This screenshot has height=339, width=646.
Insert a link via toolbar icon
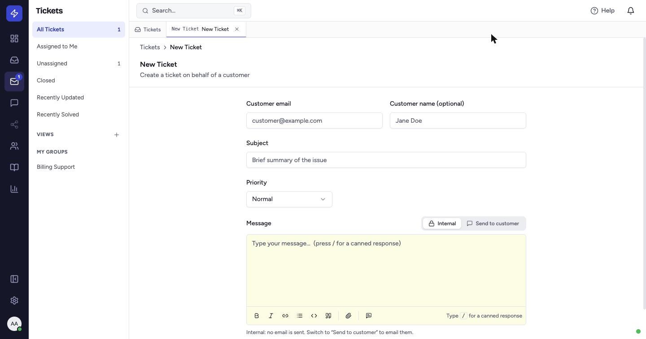pyautogui.click(x=285, y=316)
